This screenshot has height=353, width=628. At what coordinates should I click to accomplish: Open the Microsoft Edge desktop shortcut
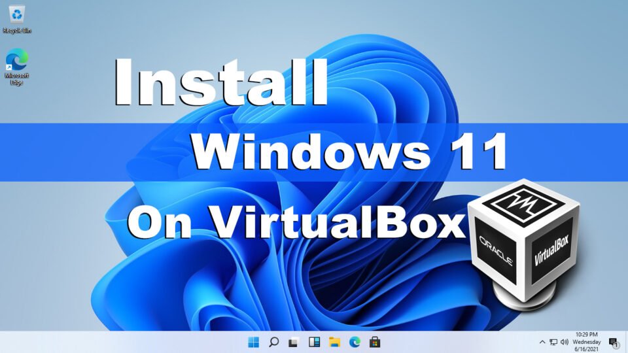(17, 67)
